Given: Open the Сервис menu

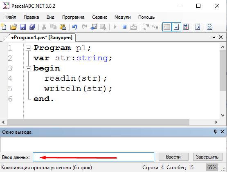Looking at the screenshot, I should pyautogui.click(x=99, y=17).
